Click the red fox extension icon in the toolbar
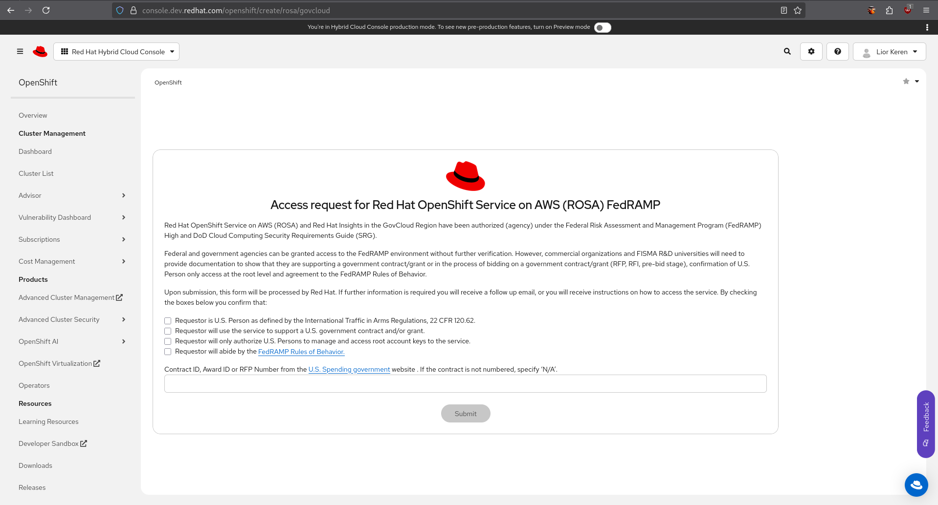Screen dimensions: 938x505 click(x=871, y=10)
